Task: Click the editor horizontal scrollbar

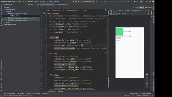Action: pos(72,89)
